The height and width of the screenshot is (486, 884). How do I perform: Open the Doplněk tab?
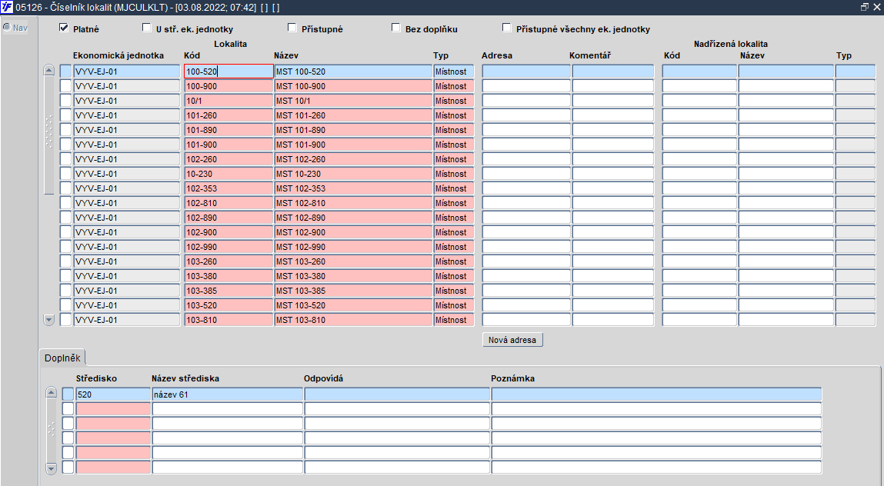coord(62,358)
